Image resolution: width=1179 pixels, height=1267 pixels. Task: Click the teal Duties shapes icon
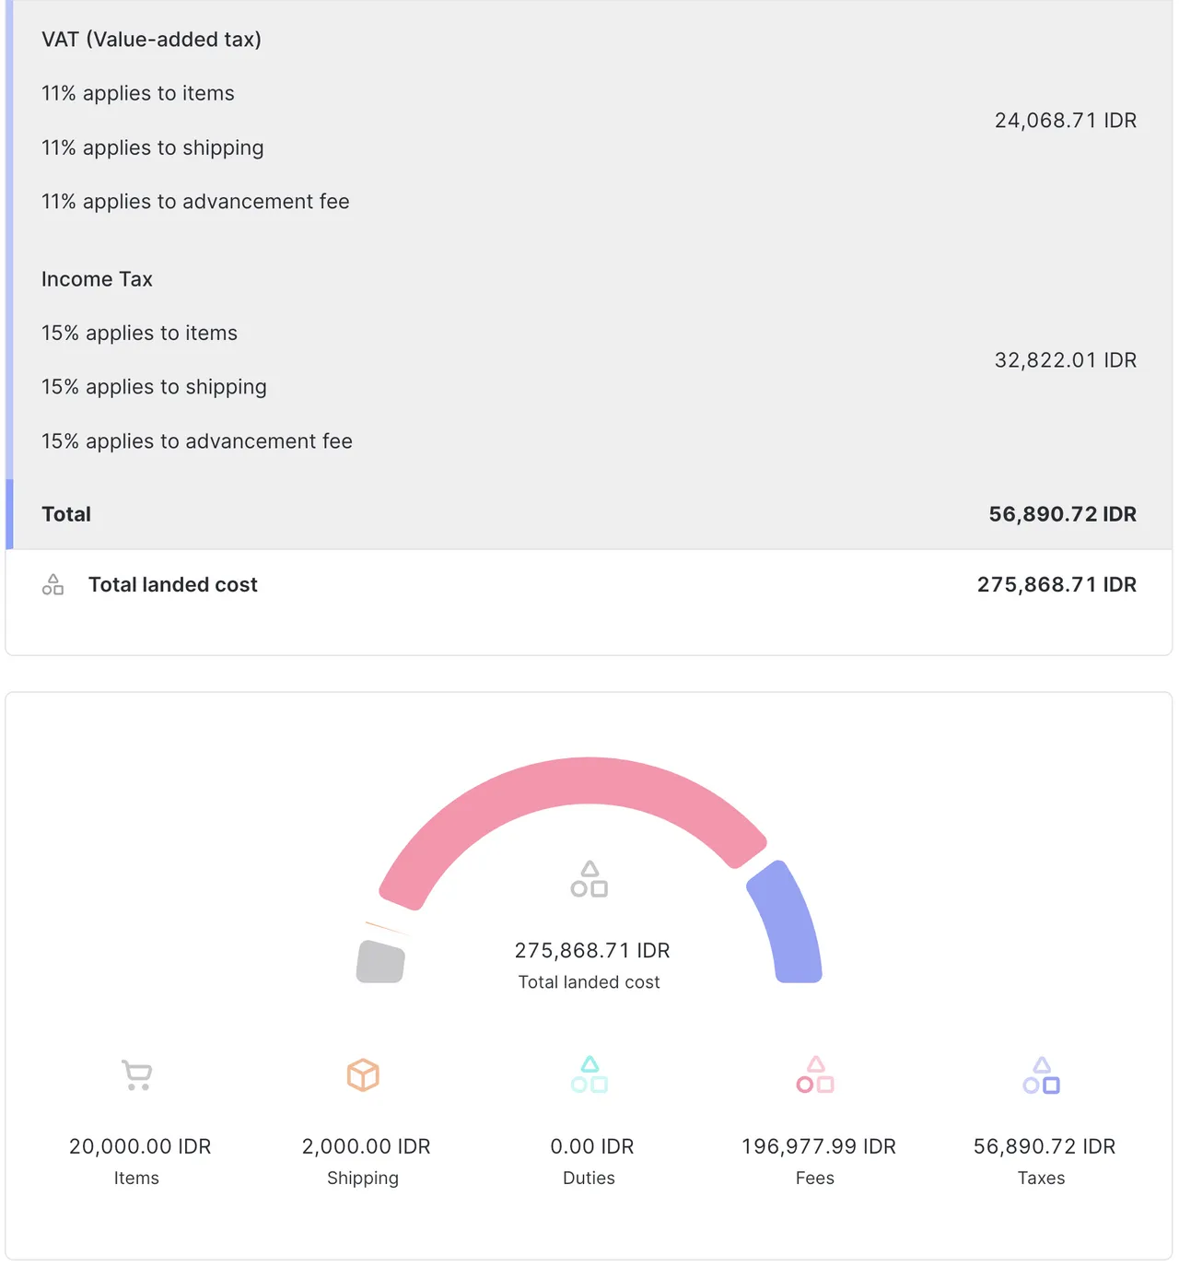[589, 1074]
